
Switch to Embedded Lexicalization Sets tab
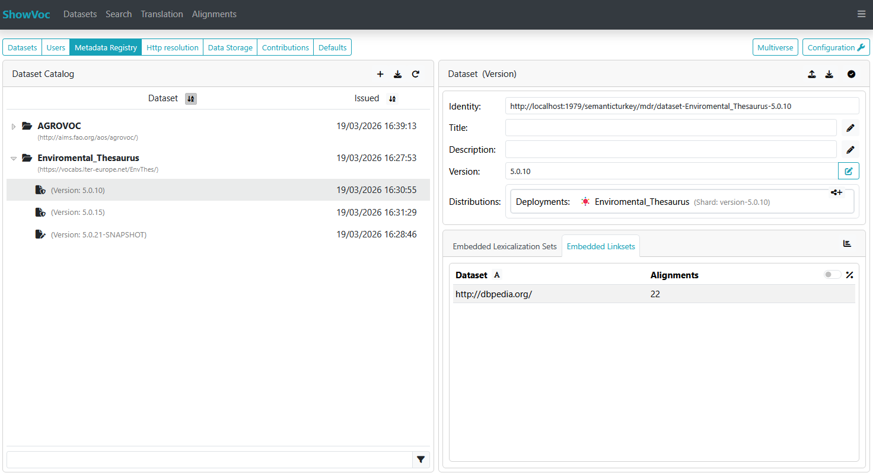505,246
